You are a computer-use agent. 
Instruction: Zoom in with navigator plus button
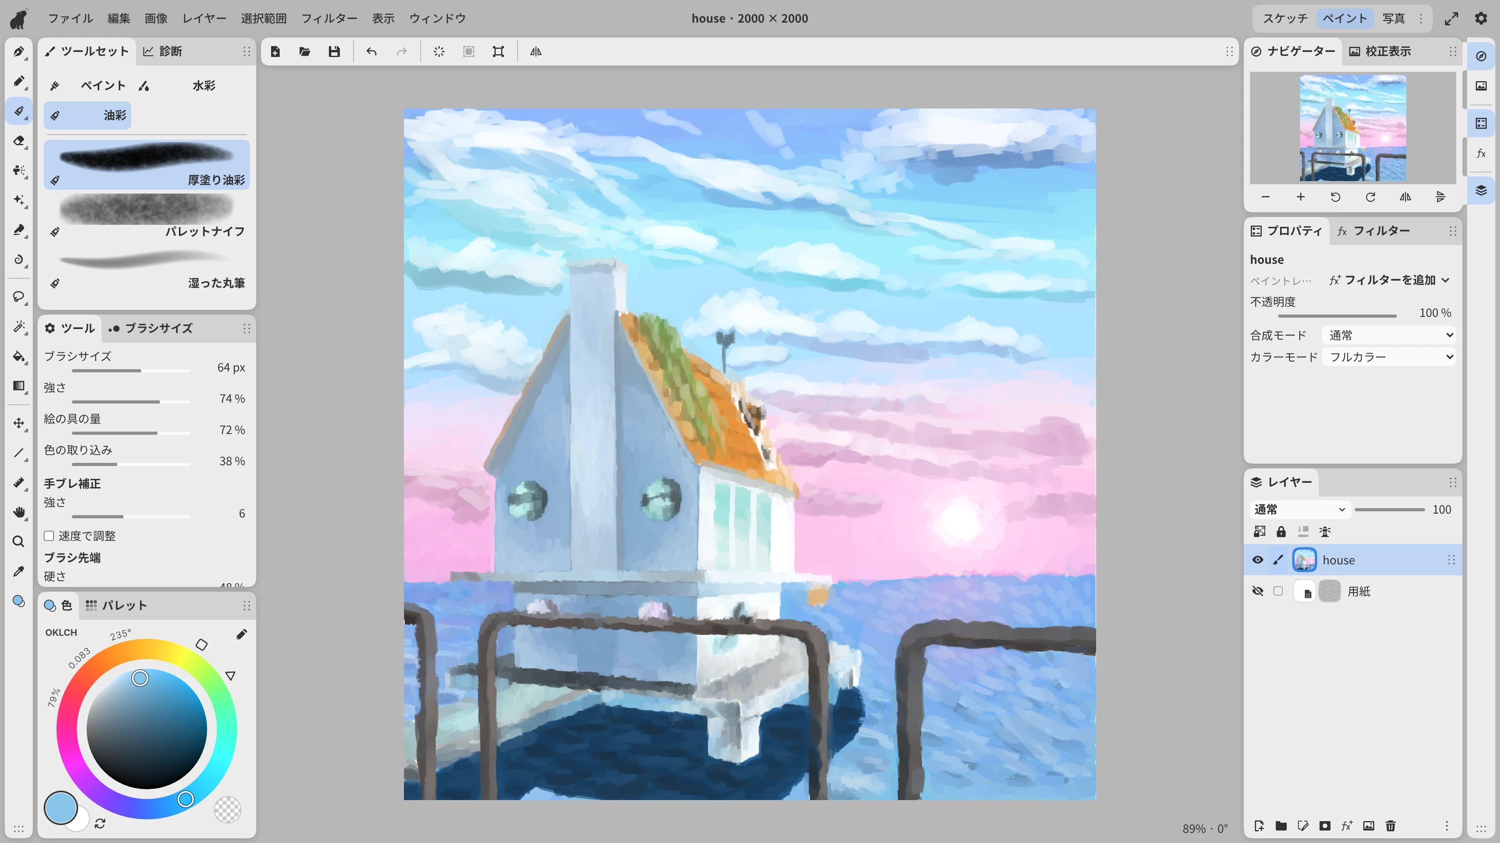coord(1300,197)
